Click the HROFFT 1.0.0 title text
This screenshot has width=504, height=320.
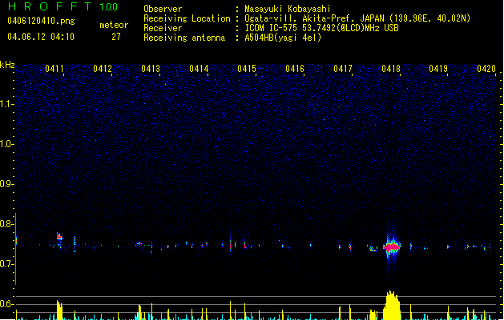63,6
